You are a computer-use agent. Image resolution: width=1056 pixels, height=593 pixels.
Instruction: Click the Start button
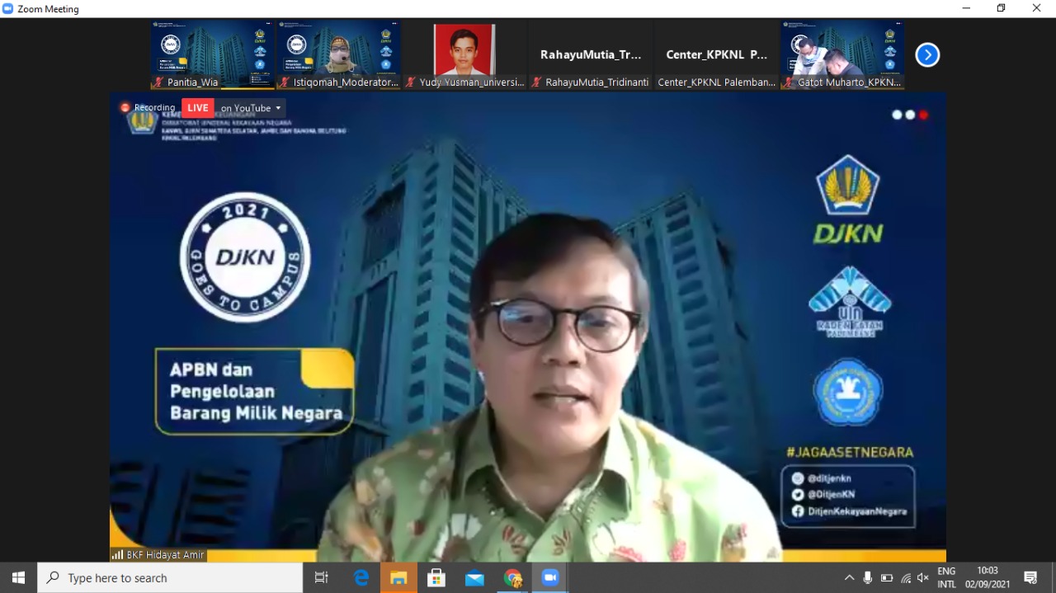coord(16,577)
